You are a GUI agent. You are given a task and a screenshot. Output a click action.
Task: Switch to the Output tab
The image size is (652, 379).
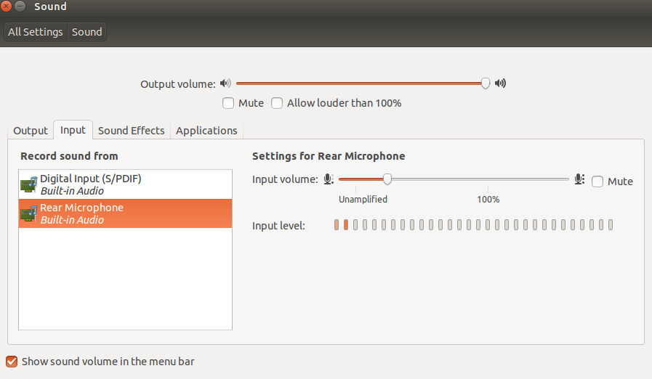pos(31,131)
